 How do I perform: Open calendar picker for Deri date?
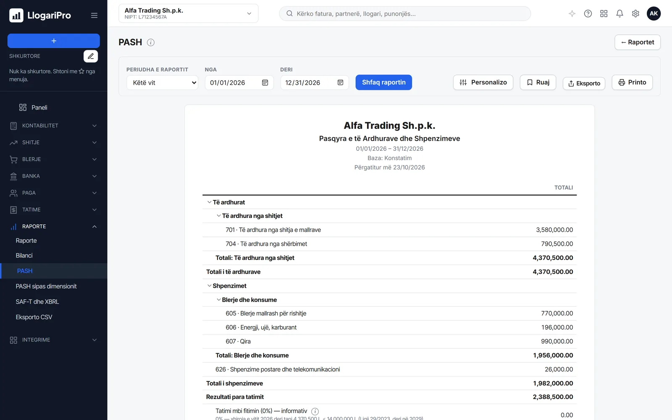340,83
